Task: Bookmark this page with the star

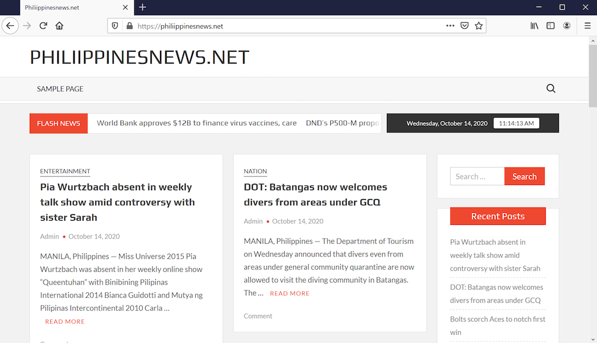Action: click(479, 26)
